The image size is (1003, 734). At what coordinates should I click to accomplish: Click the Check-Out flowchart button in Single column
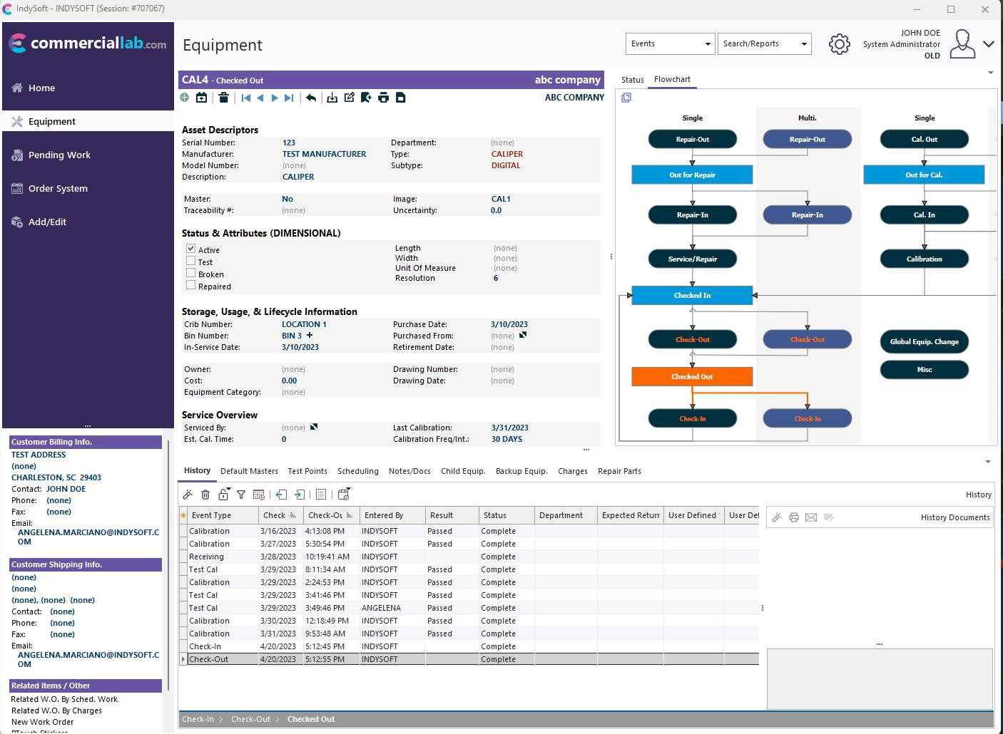[x=692, y=339]
